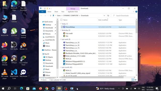This screenshot has width=161, height=91.
Task: Go up one folder level arrow
Action: click(x=50, y=16)
